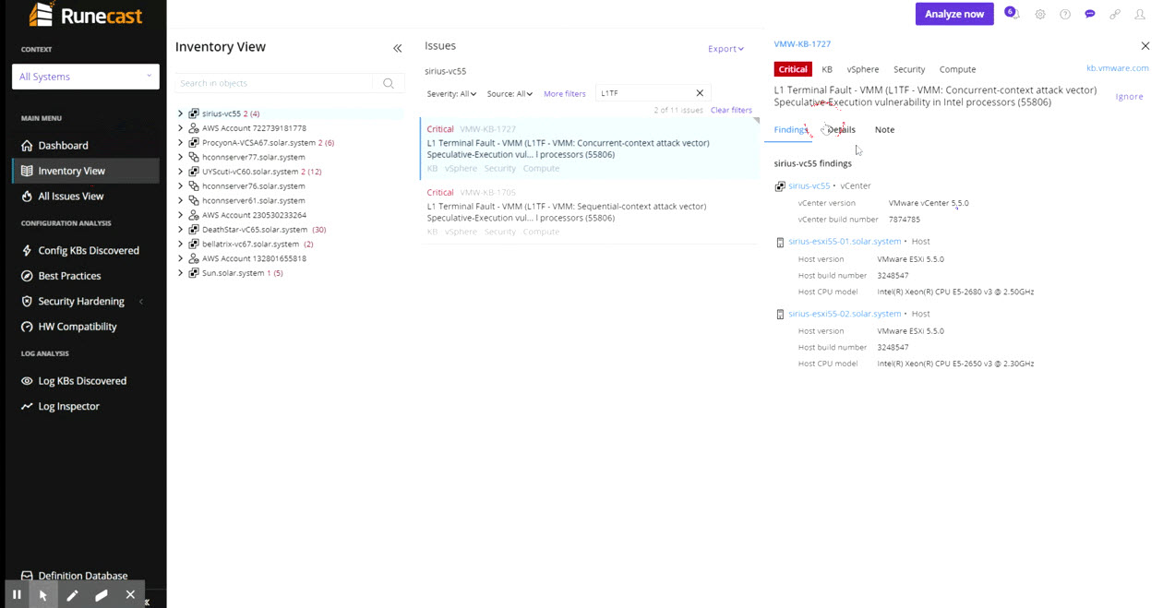Switch to the Findings tab
Screen dimensions: 1163x608
pos(791,130)
